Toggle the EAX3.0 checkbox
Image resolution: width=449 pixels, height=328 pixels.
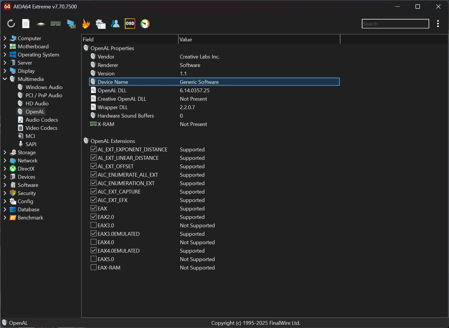(94, 225)
